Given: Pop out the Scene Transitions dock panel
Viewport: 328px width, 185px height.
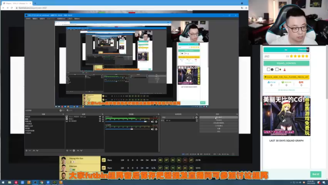Looking at the screenshot, I should pos(197,114).
